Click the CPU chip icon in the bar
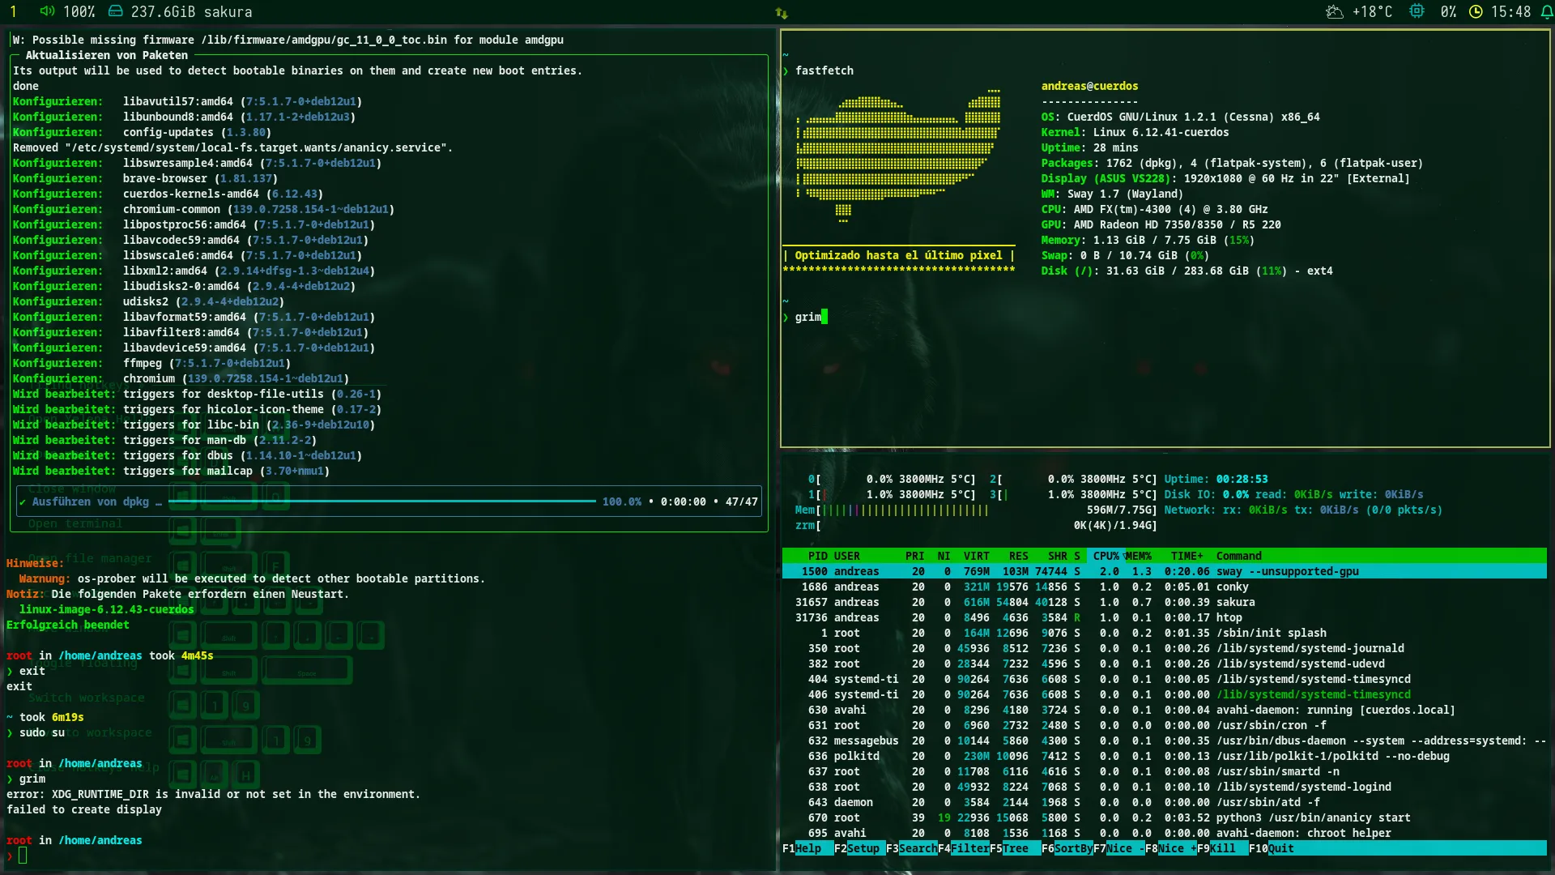1555x875 pixels. pyautogui.click(x=1417, y=11)
